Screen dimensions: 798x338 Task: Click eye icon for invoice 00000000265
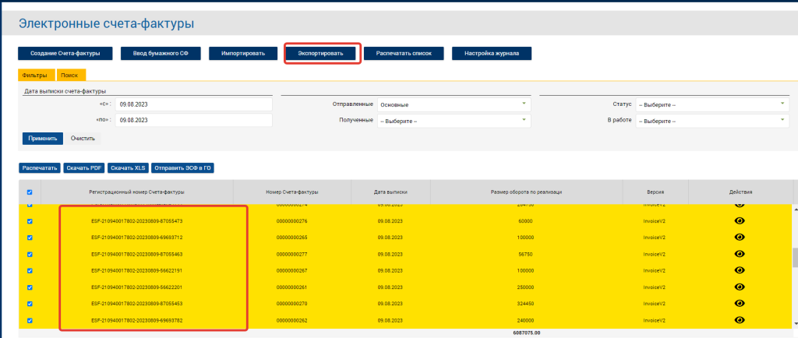[x=740, y=238]
